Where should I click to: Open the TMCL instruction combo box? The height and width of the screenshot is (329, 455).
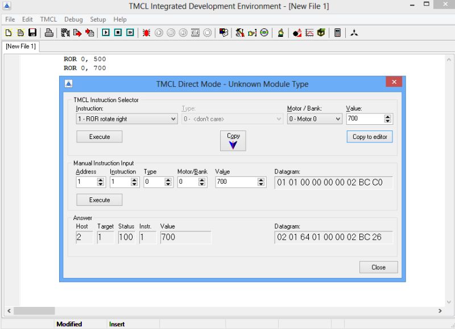(172, 119)
